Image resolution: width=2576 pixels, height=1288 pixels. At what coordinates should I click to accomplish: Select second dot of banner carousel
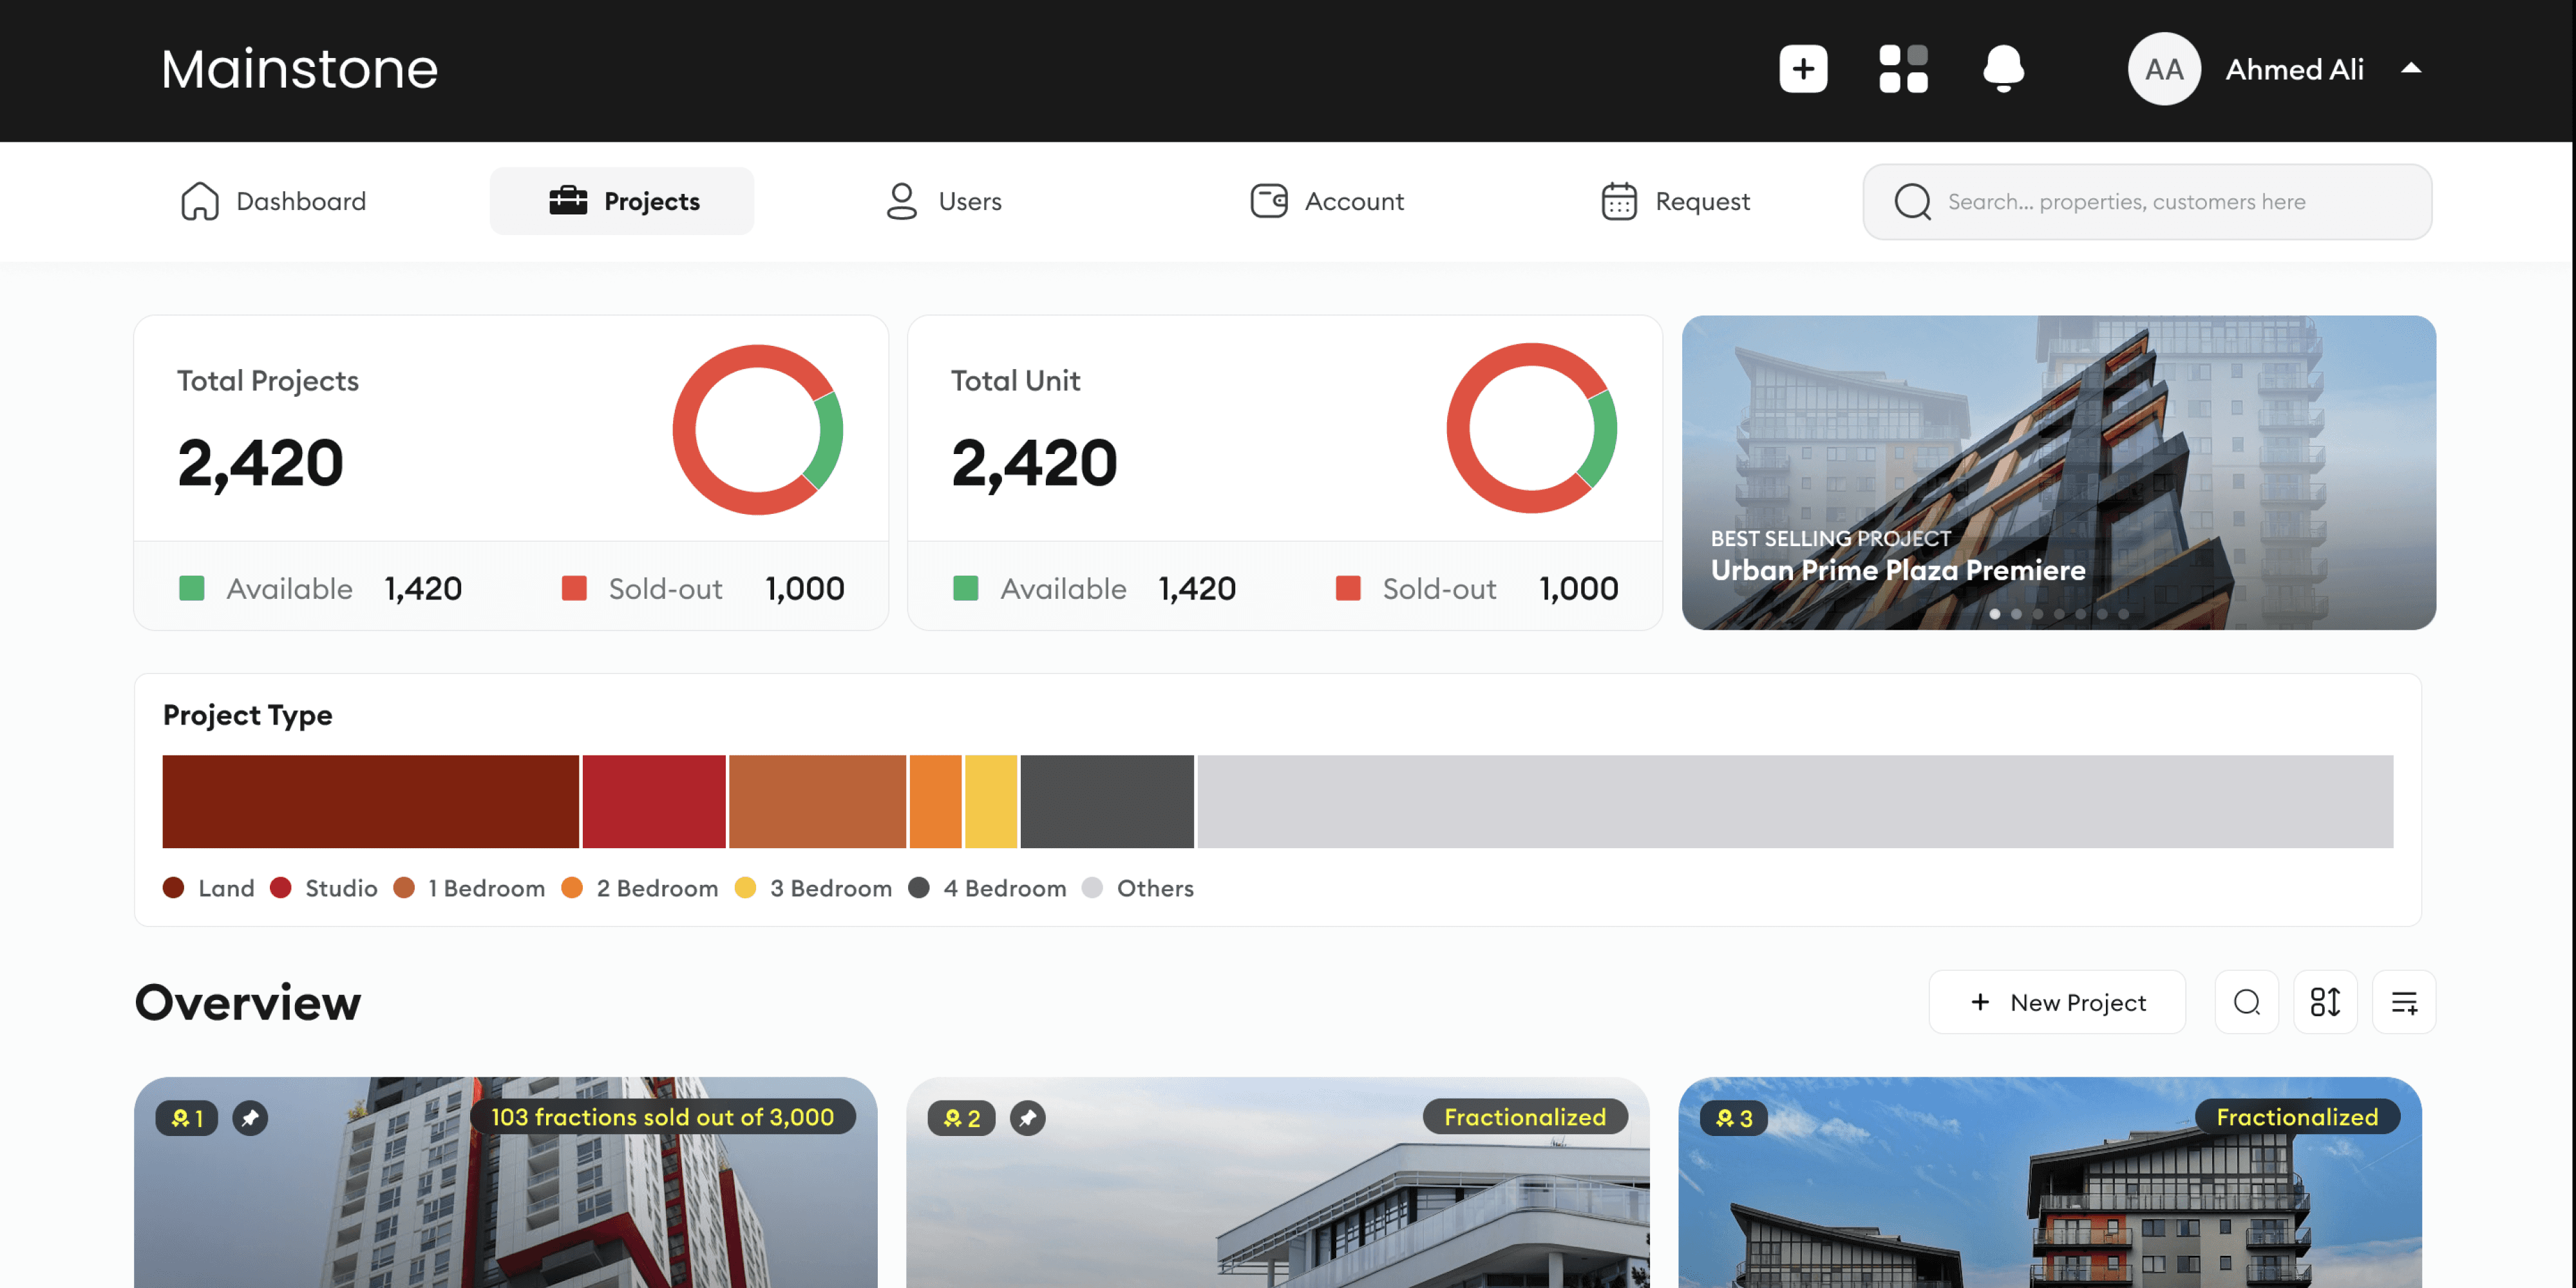click(2016, 614)
